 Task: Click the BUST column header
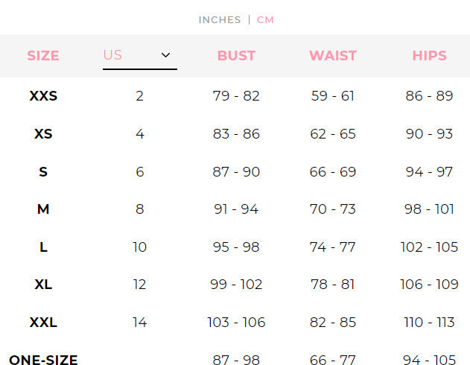pos(236,56)
